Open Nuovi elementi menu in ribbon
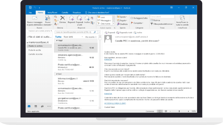The height and width of the screenshot is (125, 223). click(48, 21)
